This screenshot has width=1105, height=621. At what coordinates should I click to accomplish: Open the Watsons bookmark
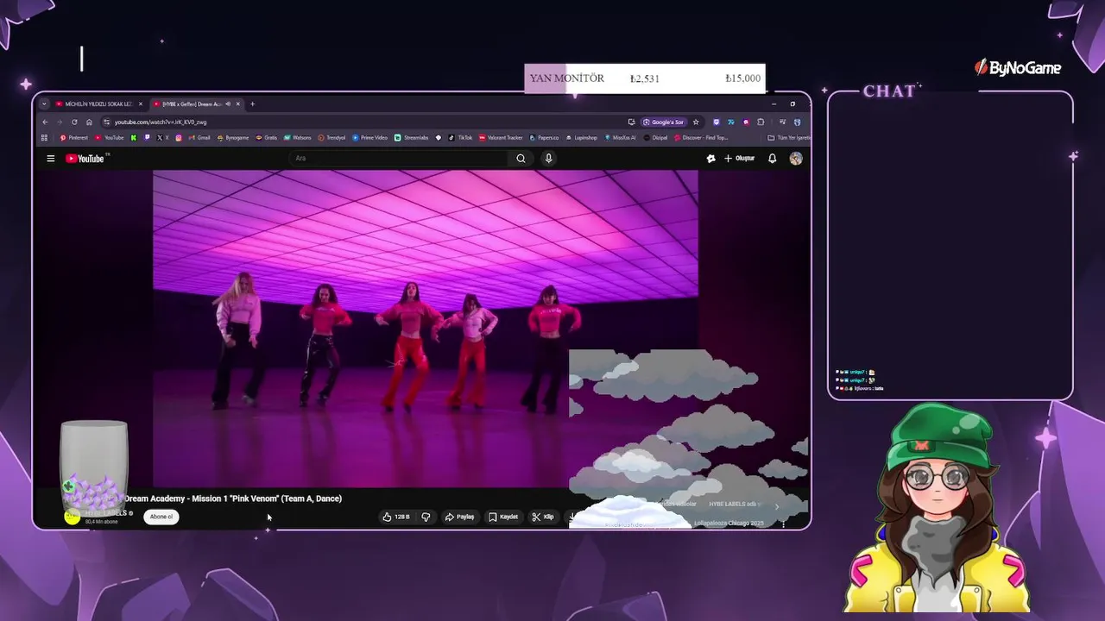pyautogui.click(x=297, y=138)
